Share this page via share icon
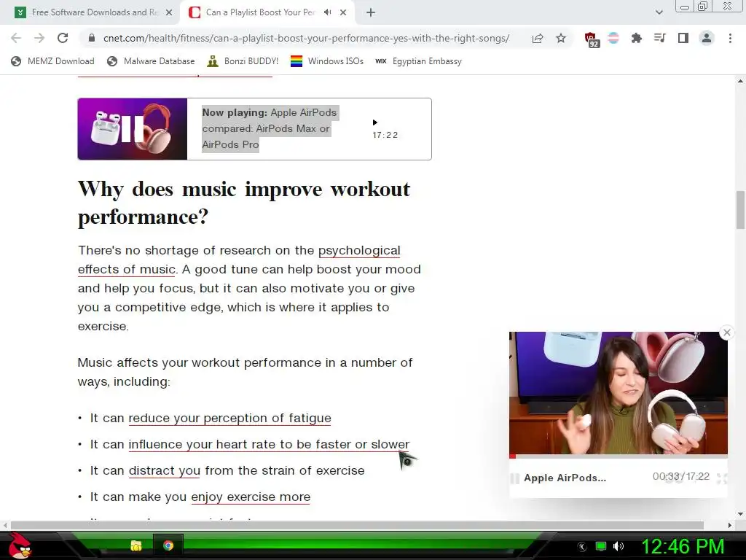 tap(538, 38)
